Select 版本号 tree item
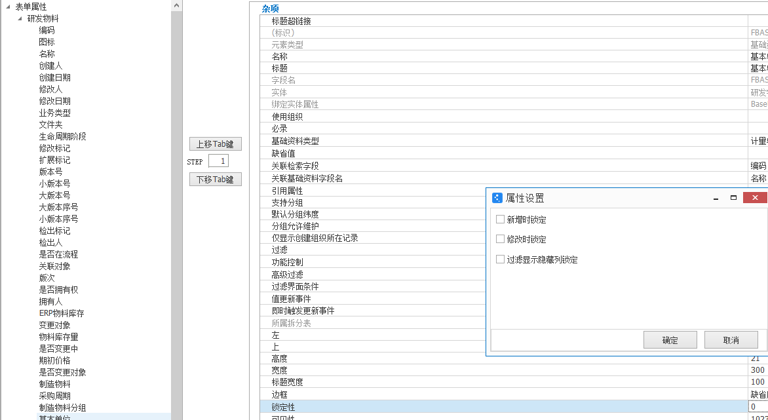 tap(51, 172)
